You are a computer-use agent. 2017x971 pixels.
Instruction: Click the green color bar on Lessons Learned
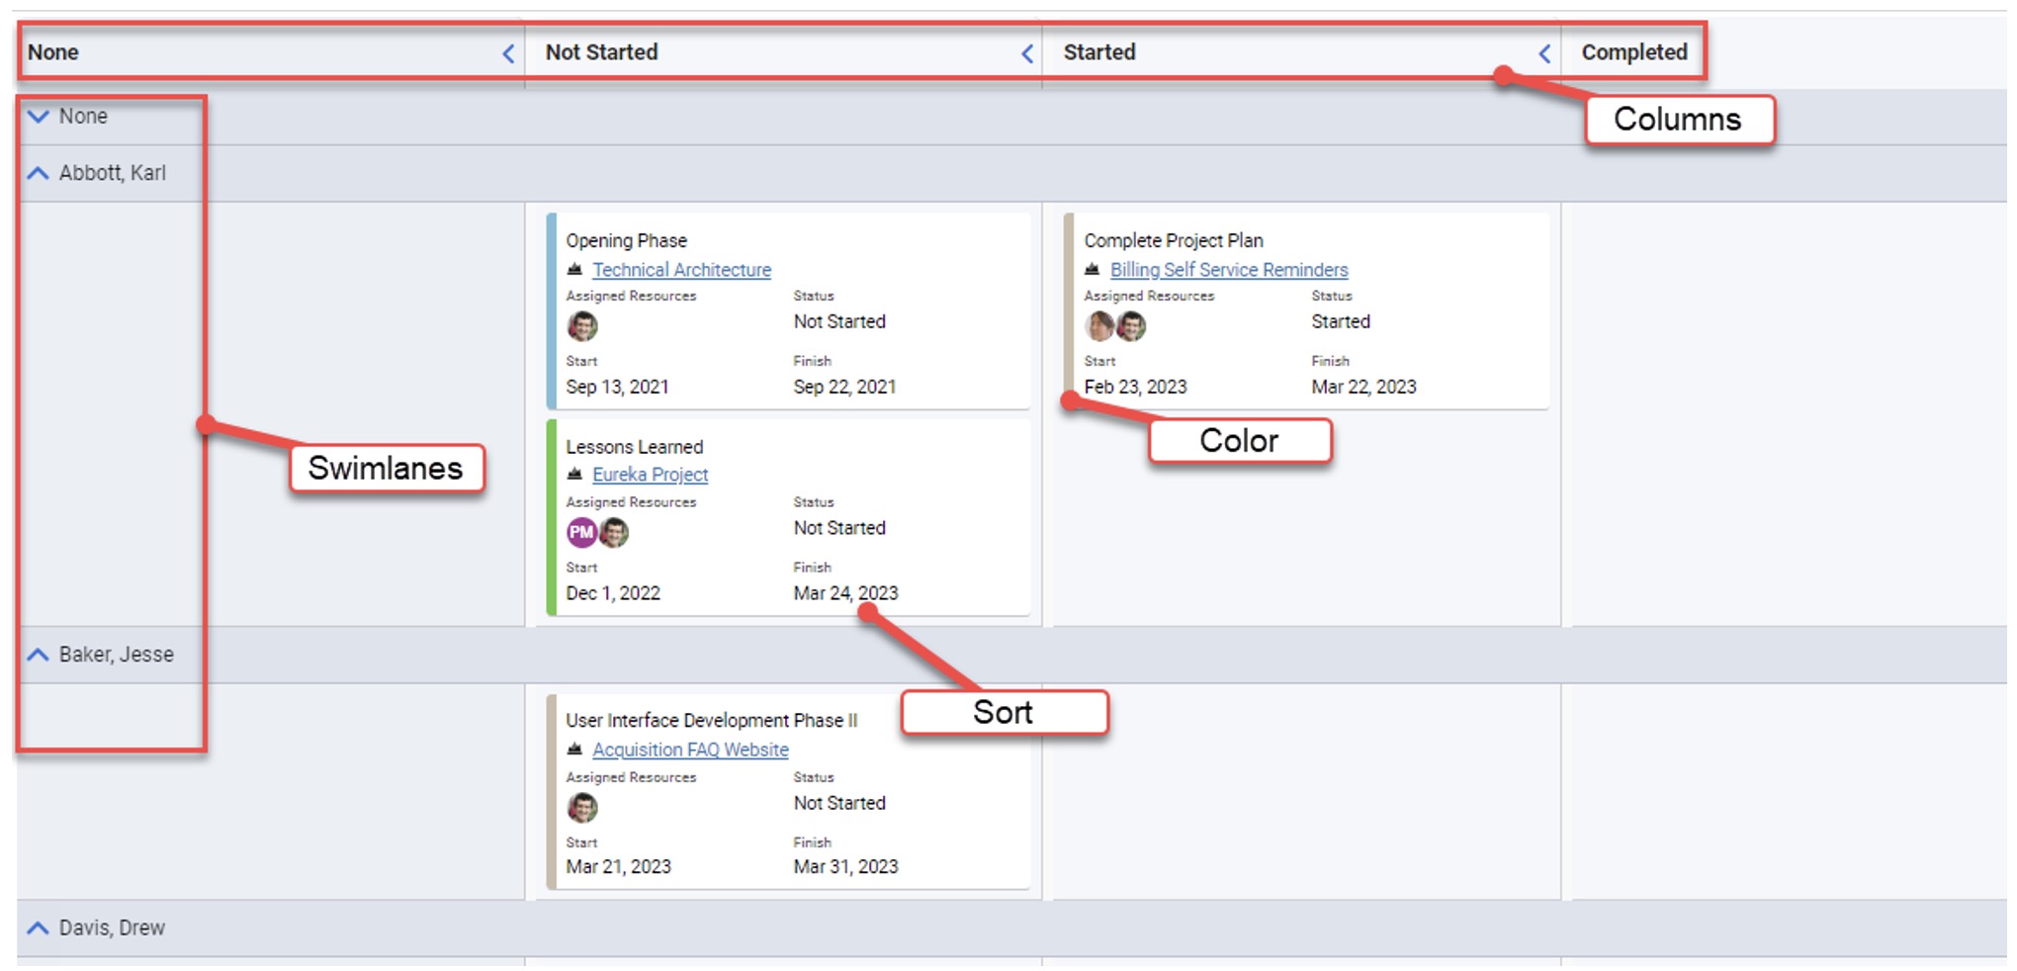[x=551, y=517]
